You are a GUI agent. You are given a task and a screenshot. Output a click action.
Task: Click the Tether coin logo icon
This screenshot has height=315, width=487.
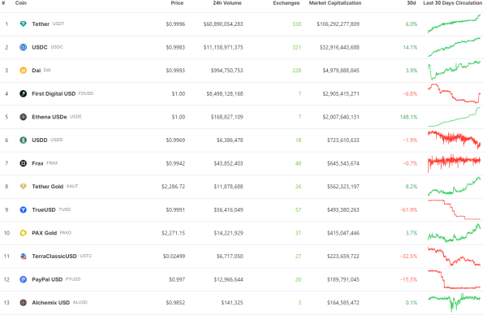(x=23, y=24)
